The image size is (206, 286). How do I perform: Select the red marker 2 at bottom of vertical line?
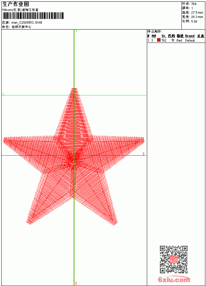pos(76,283)
